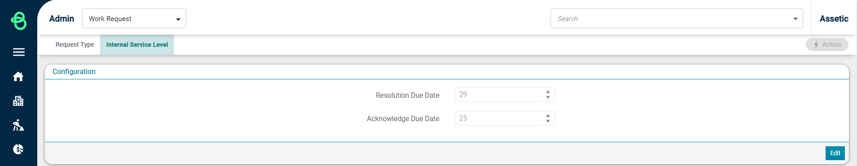Click the Edit button
Image resolution: width=857 pixels, height=166 pixels.
tap(835, 153)
